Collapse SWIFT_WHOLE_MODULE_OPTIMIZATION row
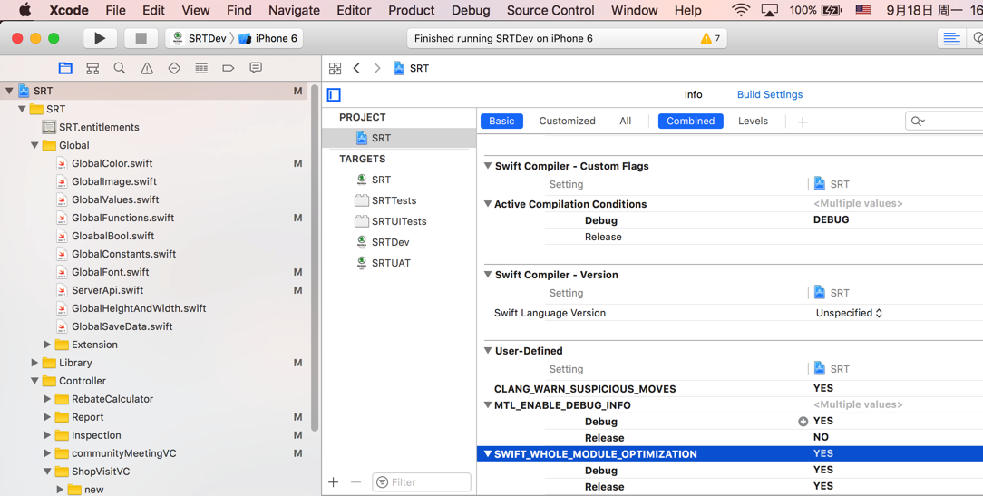This screenshot has height=496, width=983. coord(488,454)
